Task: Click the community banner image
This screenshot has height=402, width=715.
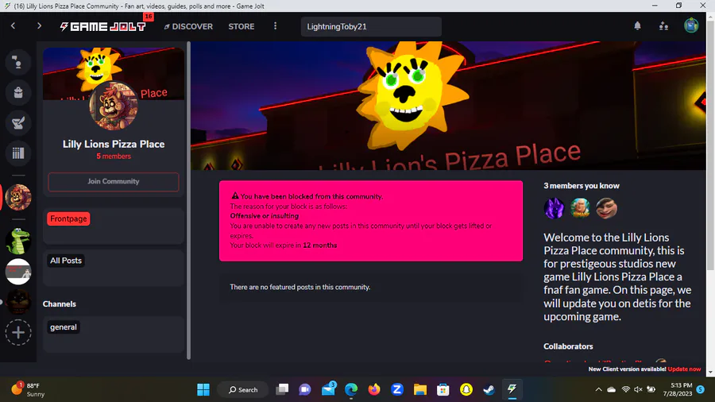Action: (x=448, y=106)
